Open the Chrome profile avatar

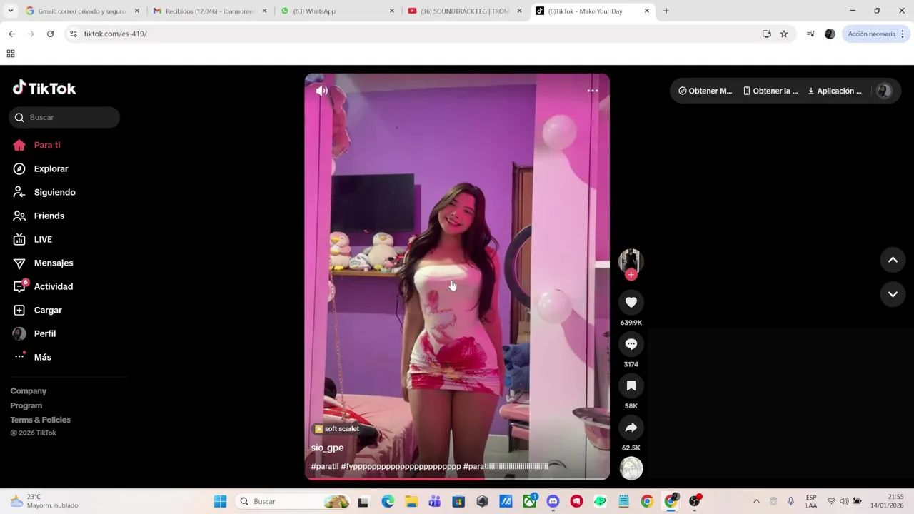click(x=830, y=34)
